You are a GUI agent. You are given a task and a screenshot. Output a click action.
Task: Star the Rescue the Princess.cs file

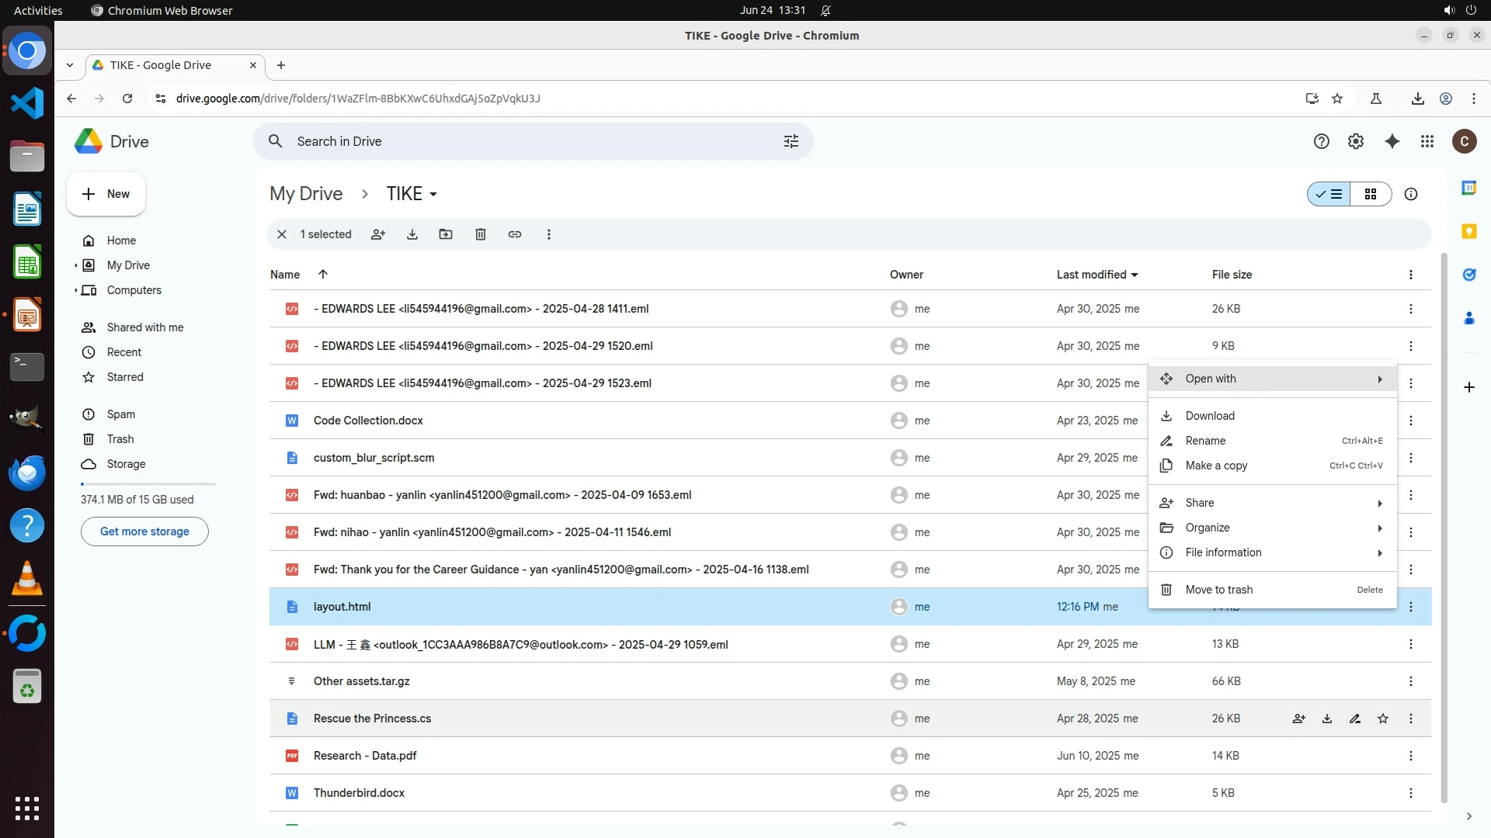point(1383,719)
